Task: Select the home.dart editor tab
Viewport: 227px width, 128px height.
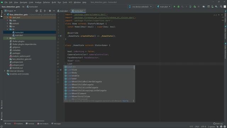Action: (x=78, y=11)
